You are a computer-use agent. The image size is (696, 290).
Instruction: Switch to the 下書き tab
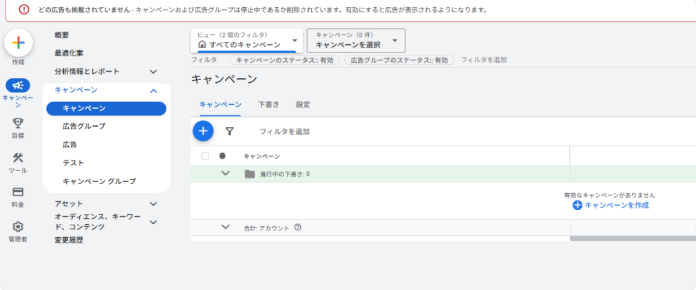tap(269, 104)
